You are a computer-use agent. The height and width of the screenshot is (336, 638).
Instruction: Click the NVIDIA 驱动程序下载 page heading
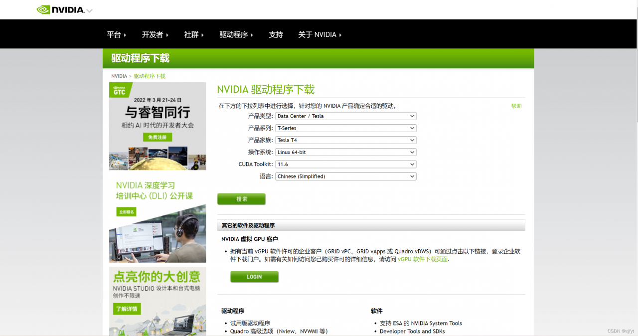pyautogui.click(x=266, y=90)
